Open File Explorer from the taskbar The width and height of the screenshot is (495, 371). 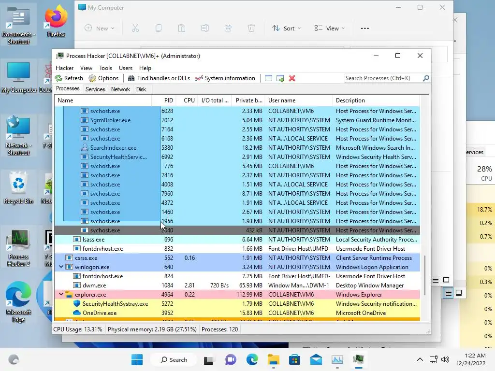274,359
